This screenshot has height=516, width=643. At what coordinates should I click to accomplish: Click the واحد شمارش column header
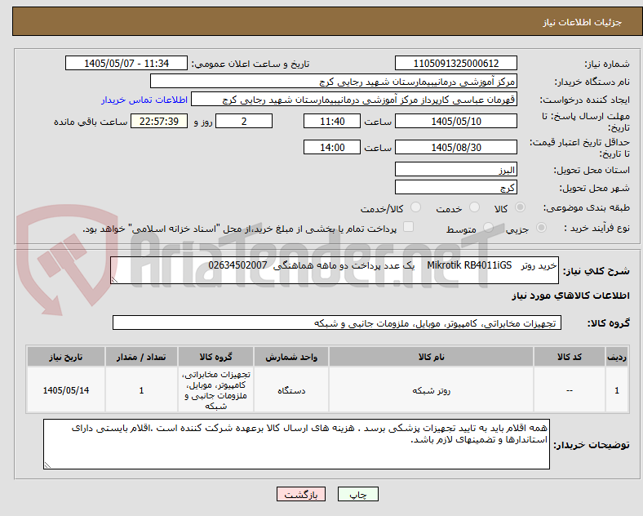(x=291, y=357)
